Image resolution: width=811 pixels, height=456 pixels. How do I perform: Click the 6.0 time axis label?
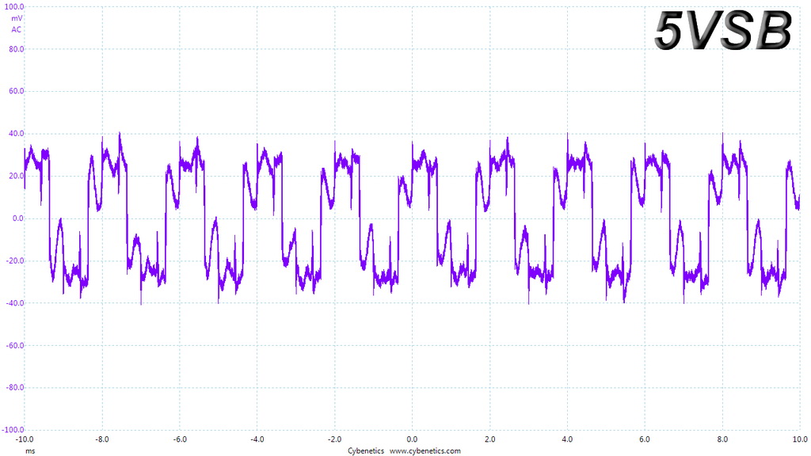(645, 439)
